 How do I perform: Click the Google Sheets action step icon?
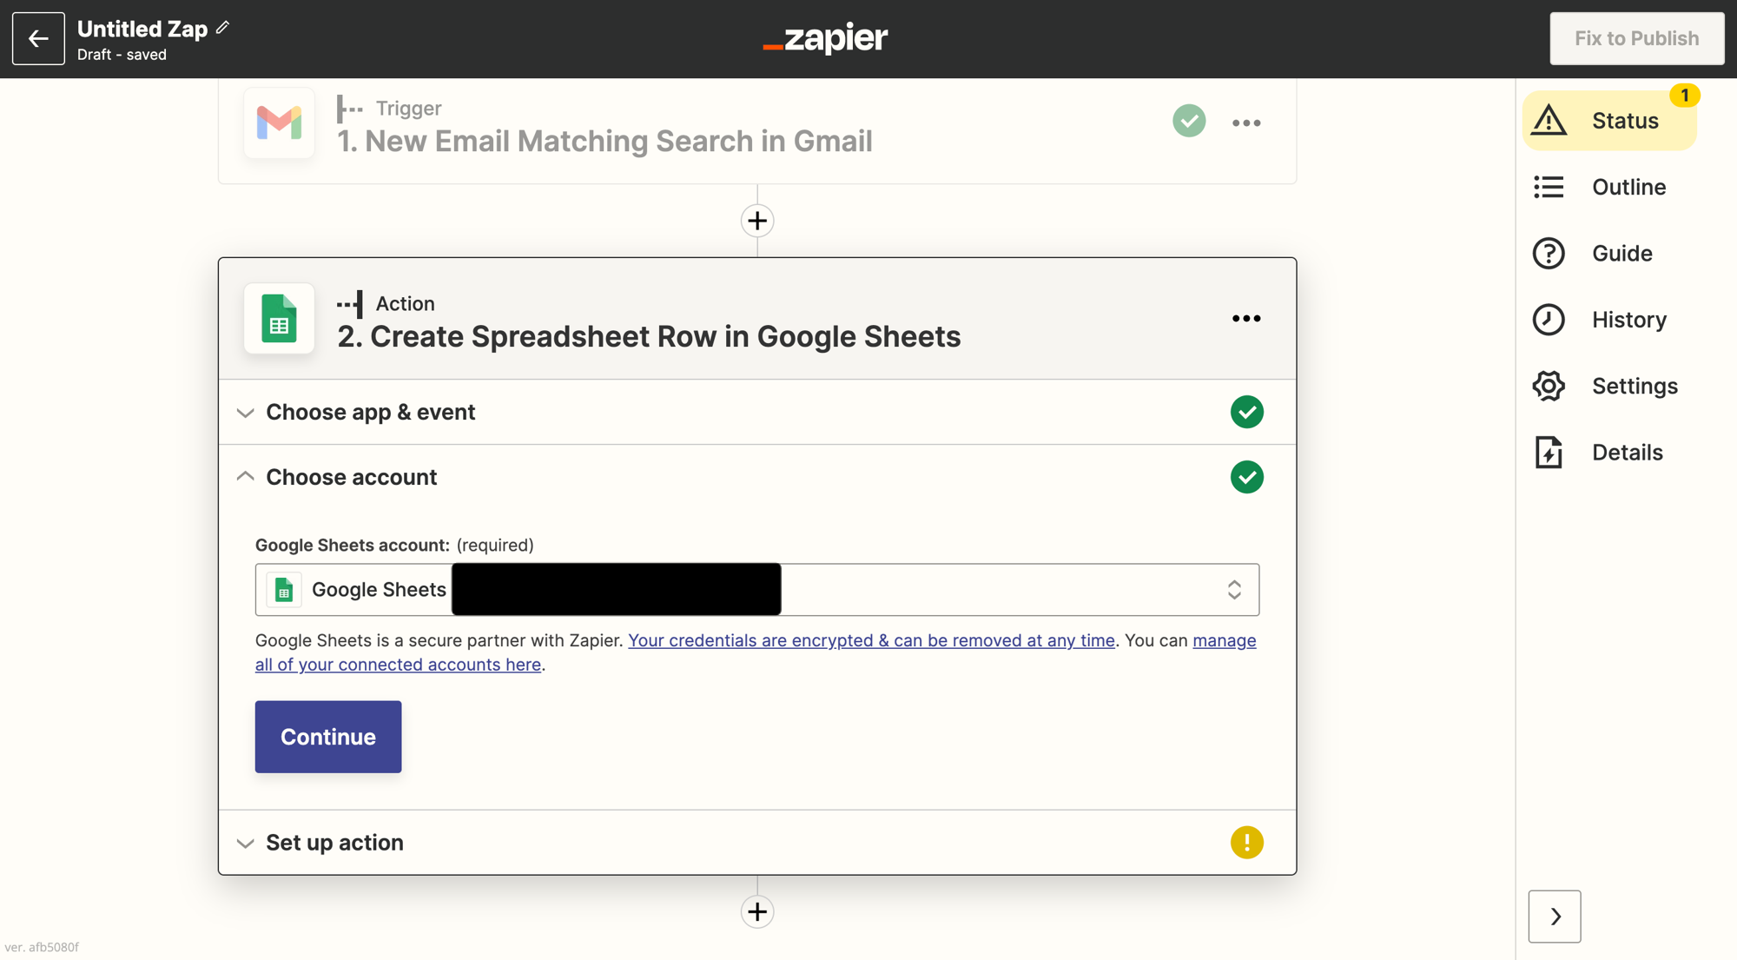pyautogui.click(x=279, y=319)
